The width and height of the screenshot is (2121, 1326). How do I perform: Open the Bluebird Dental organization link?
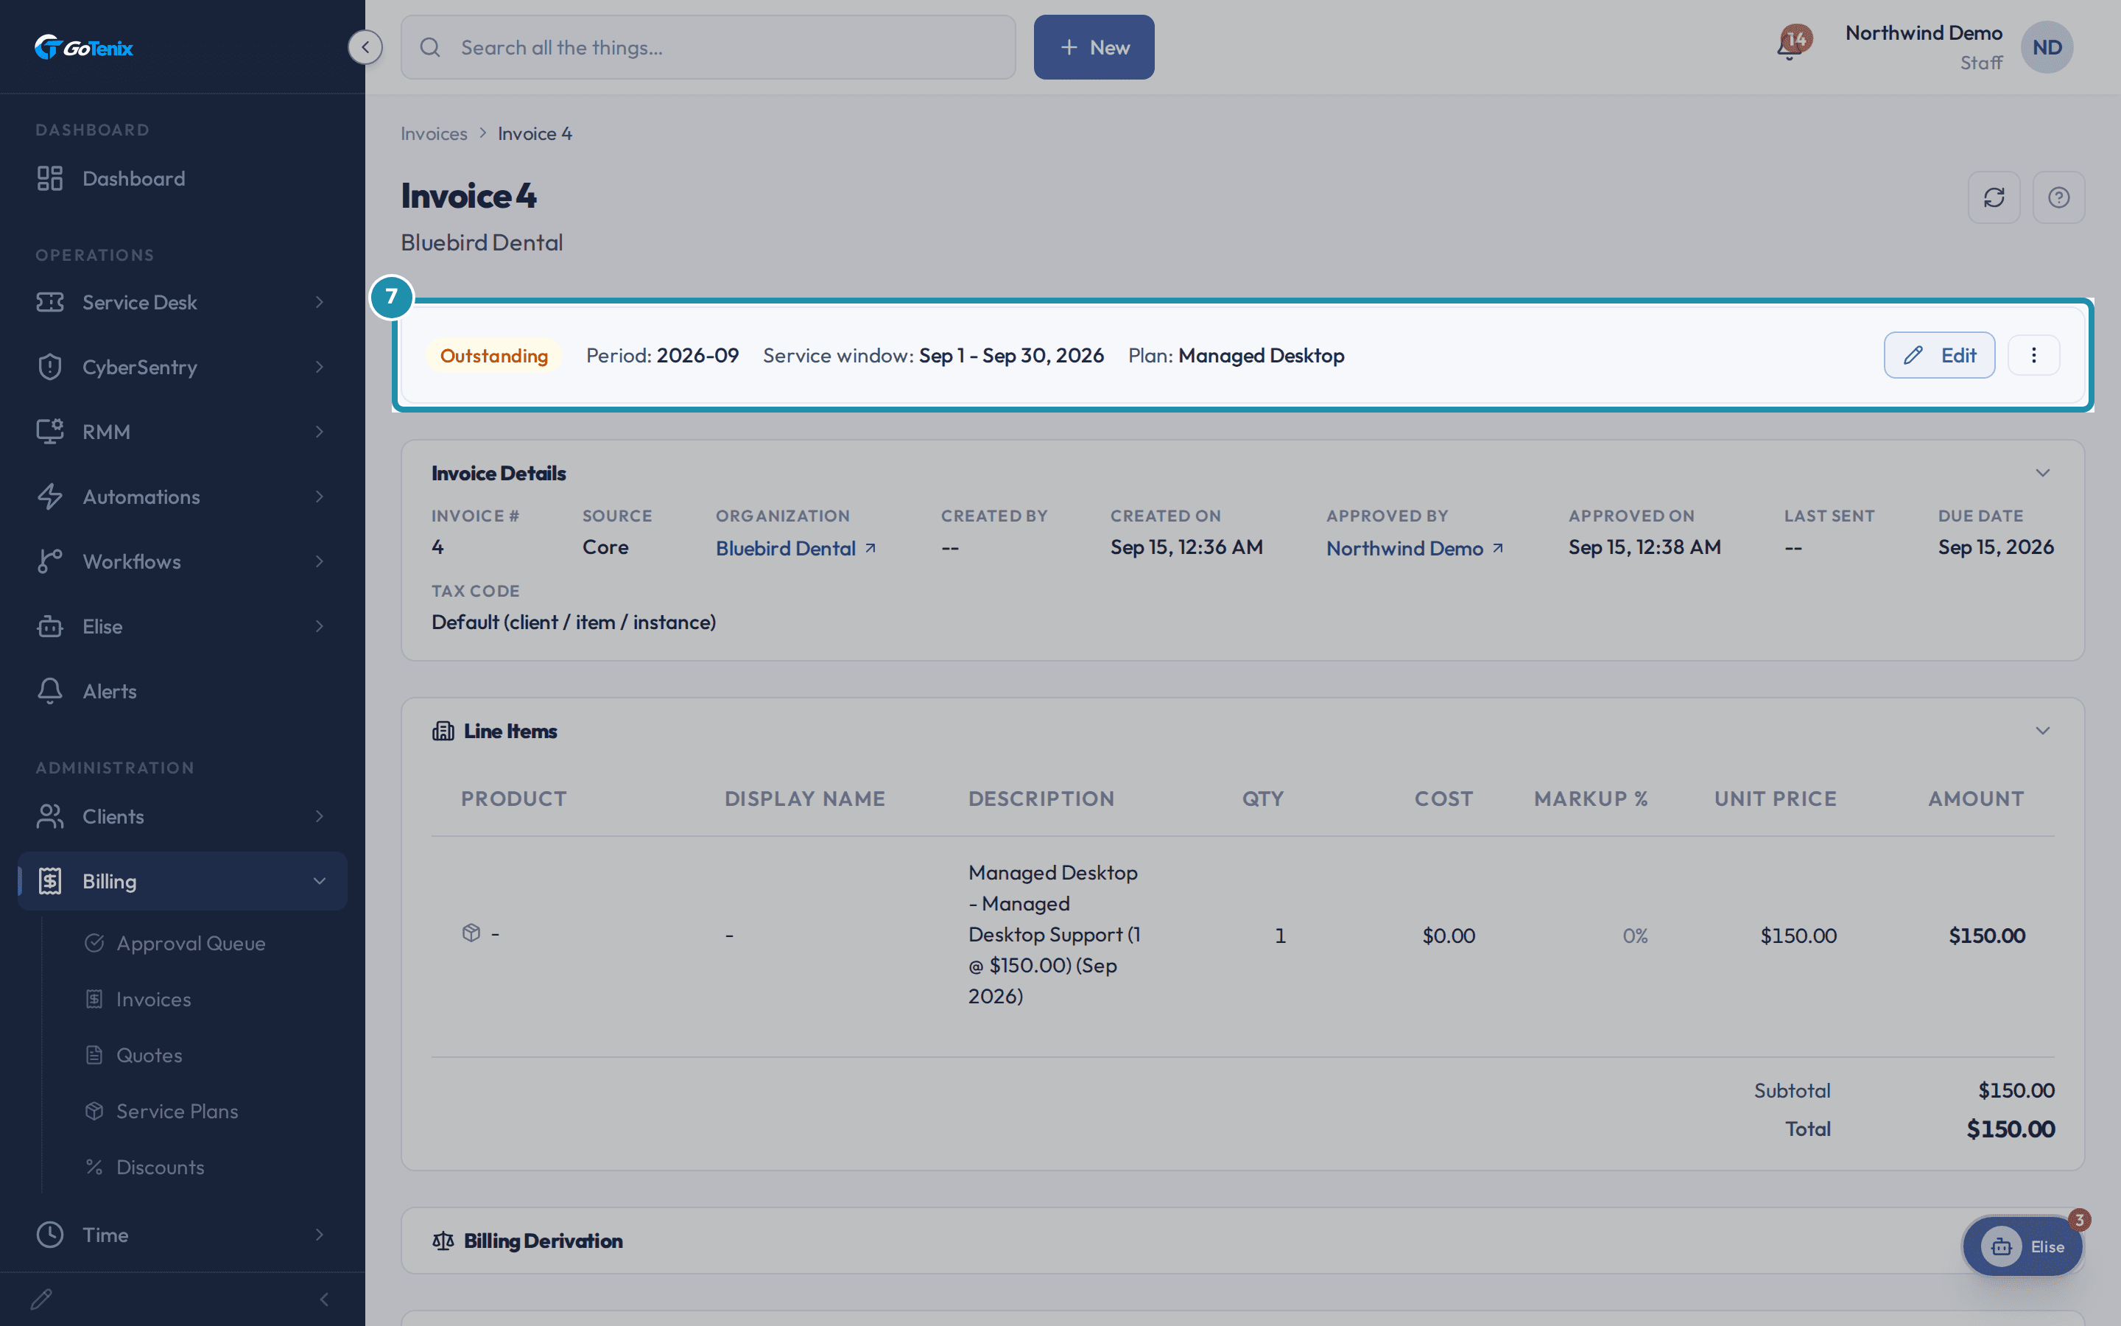pos(785,548)
